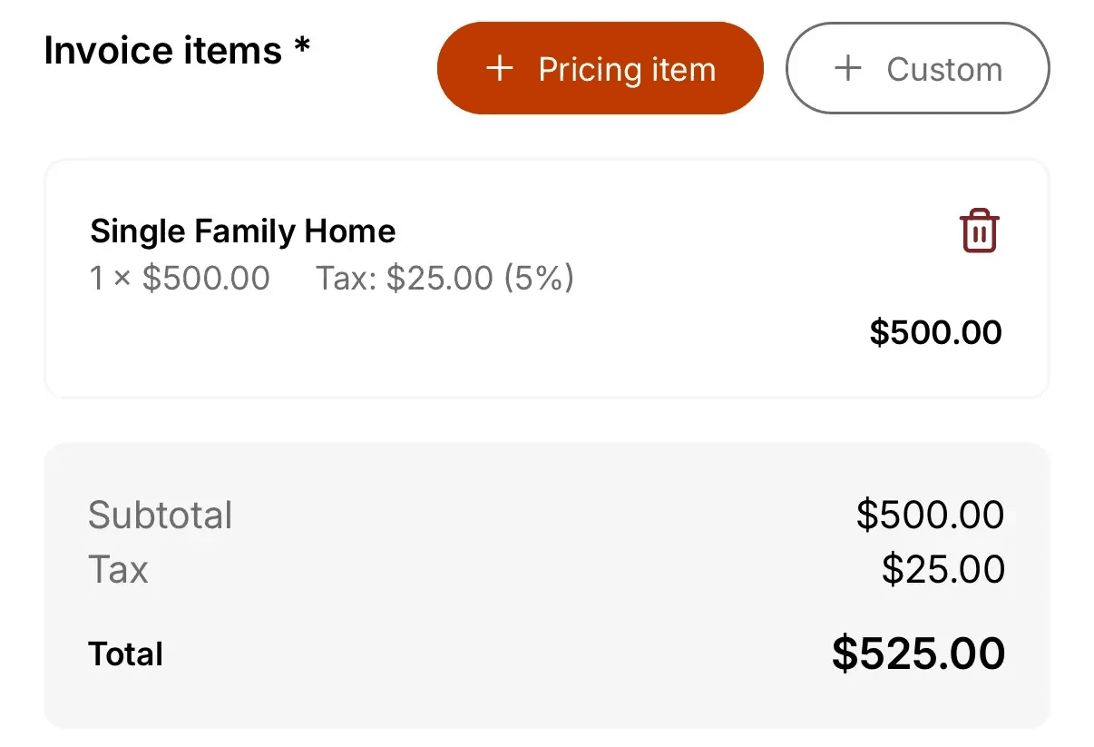Click the plus icon on Pricing item

pyautogui.click(x=499, y=69)
